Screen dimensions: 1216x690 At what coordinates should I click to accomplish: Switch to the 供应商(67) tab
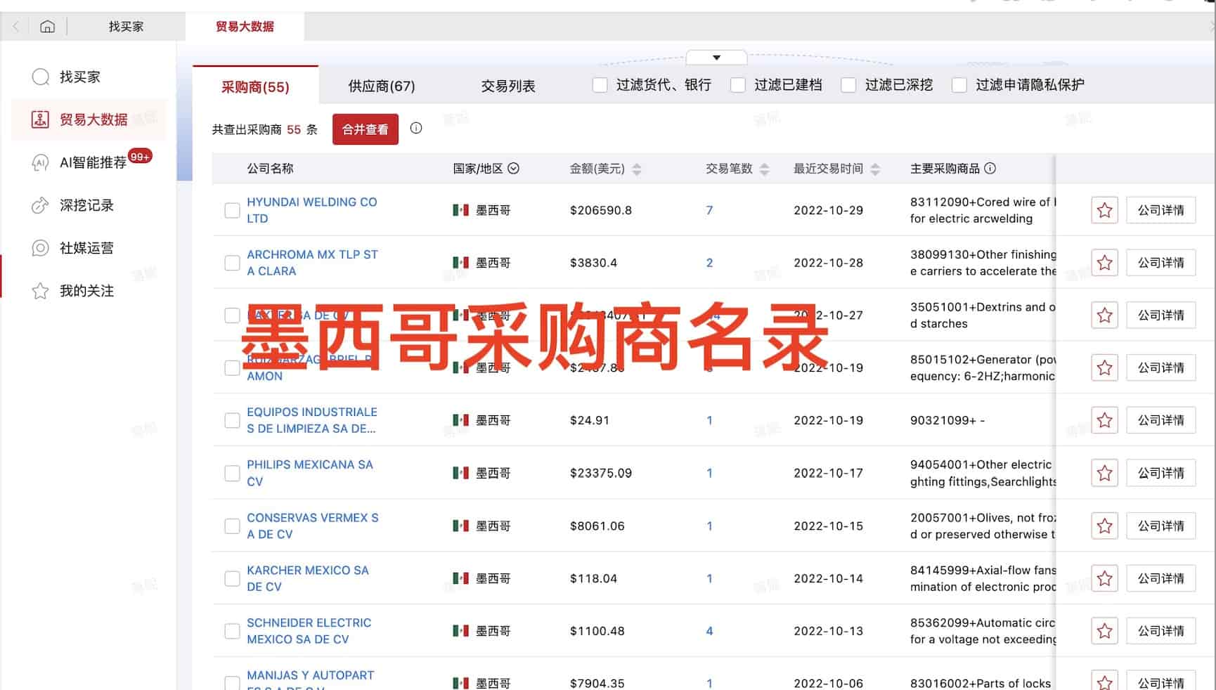tap(382, 86)
